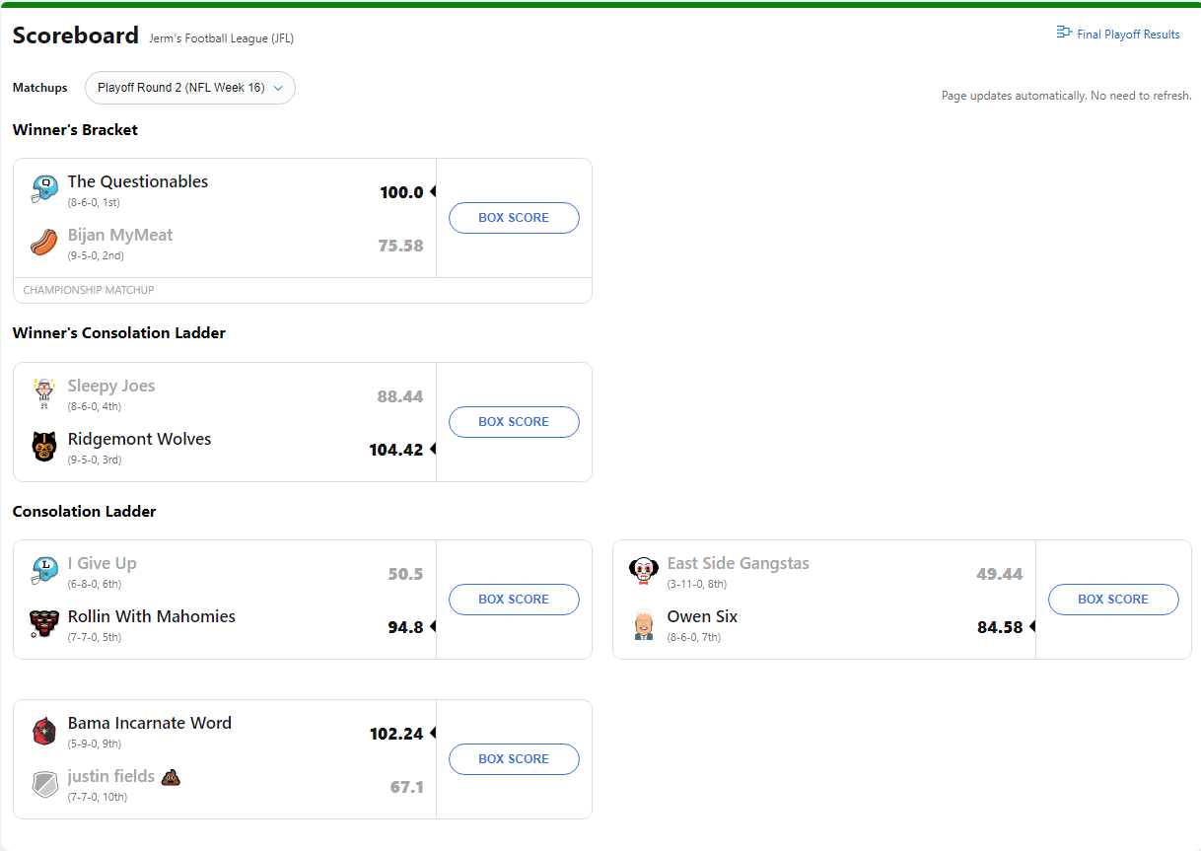Click Bama Incarnate Word cardinal logo
Screen dimensions: 1201x851
[x=44, y=731]
